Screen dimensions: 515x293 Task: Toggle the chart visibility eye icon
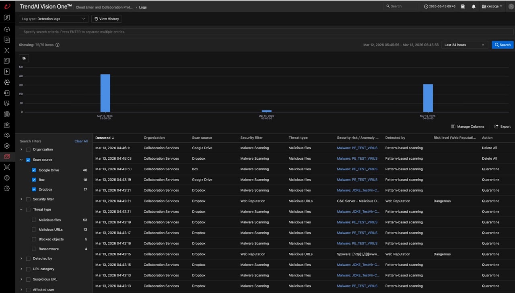pyautogui.click(x=24, y=59)
